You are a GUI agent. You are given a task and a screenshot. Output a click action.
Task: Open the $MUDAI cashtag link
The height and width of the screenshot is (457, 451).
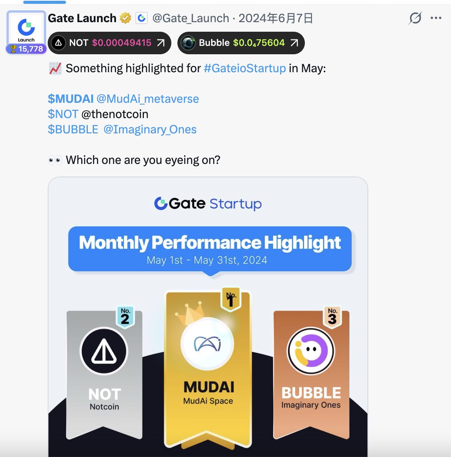point(71,99)
